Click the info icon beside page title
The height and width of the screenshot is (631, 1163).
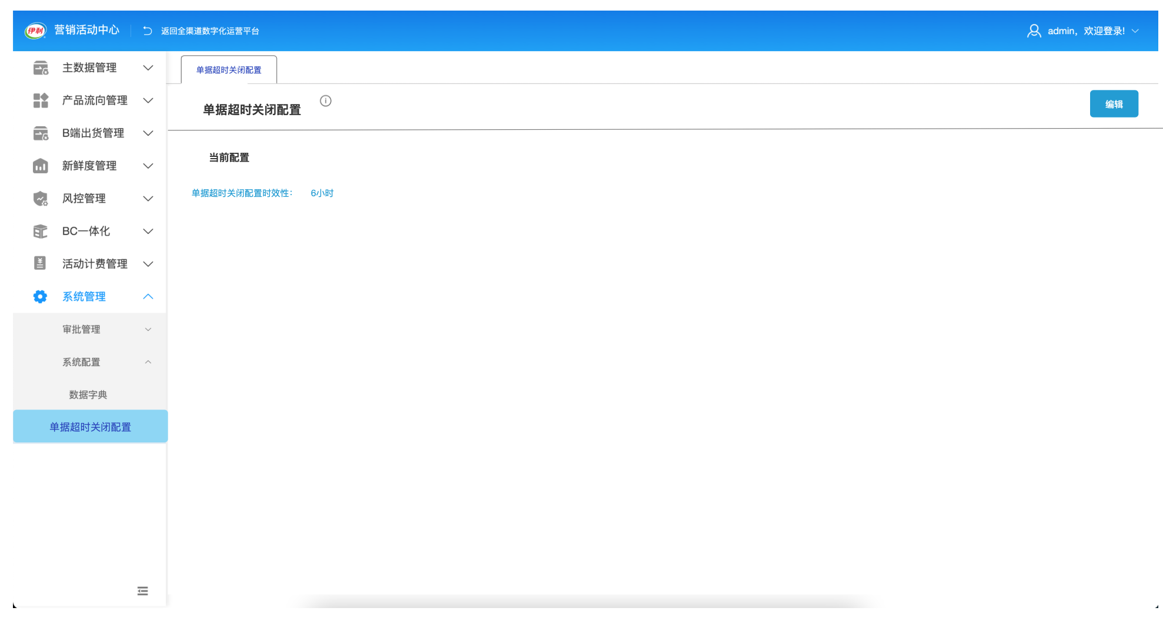[326, 101]
